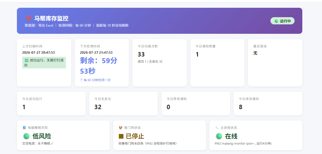Click the 今日无变化 value 32

(x=98, y=107)
